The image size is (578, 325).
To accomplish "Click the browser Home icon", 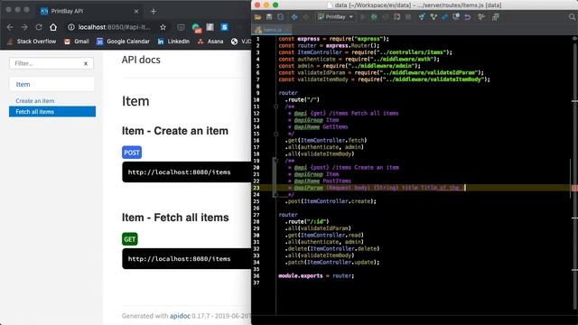I will (x=53, y=27).
